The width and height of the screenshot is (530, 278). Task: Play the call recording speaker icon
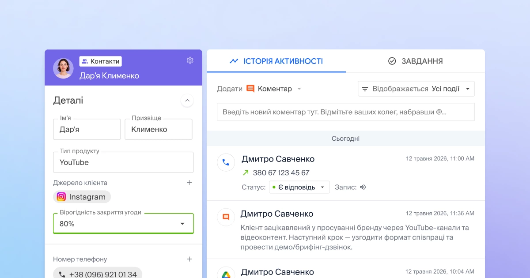(363, 187)
